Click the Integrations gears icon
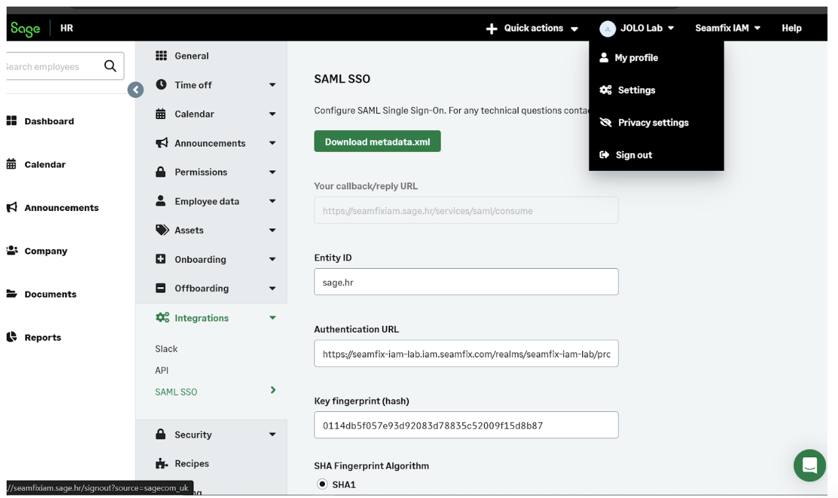 coord(162,317)
